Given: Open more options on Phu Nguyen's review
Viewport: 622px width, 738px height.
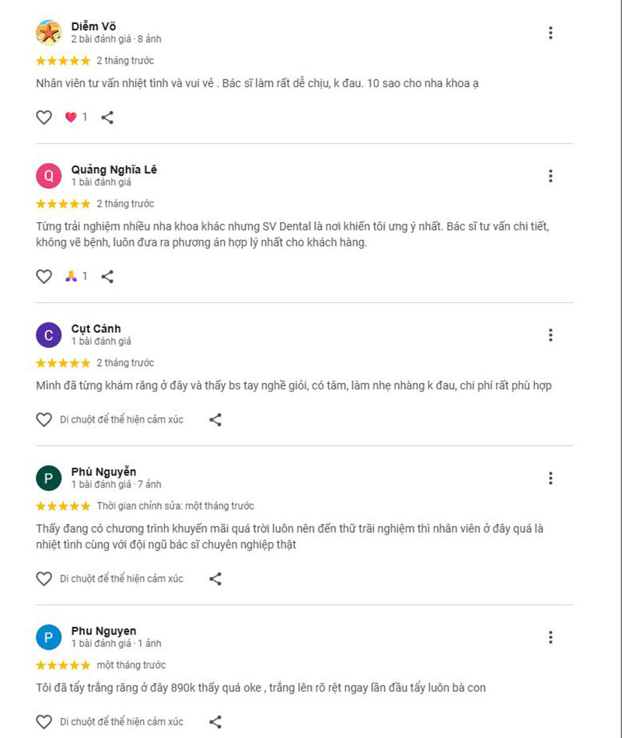Looking at the screenshot, I should pyautogui.click(x=550, y=637).
